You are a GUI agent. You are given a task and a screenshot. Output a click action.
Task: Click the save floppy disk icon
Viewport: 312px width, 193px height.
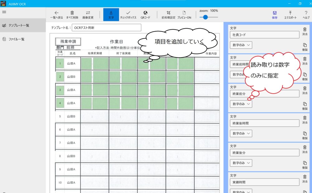tap(275, 13)
